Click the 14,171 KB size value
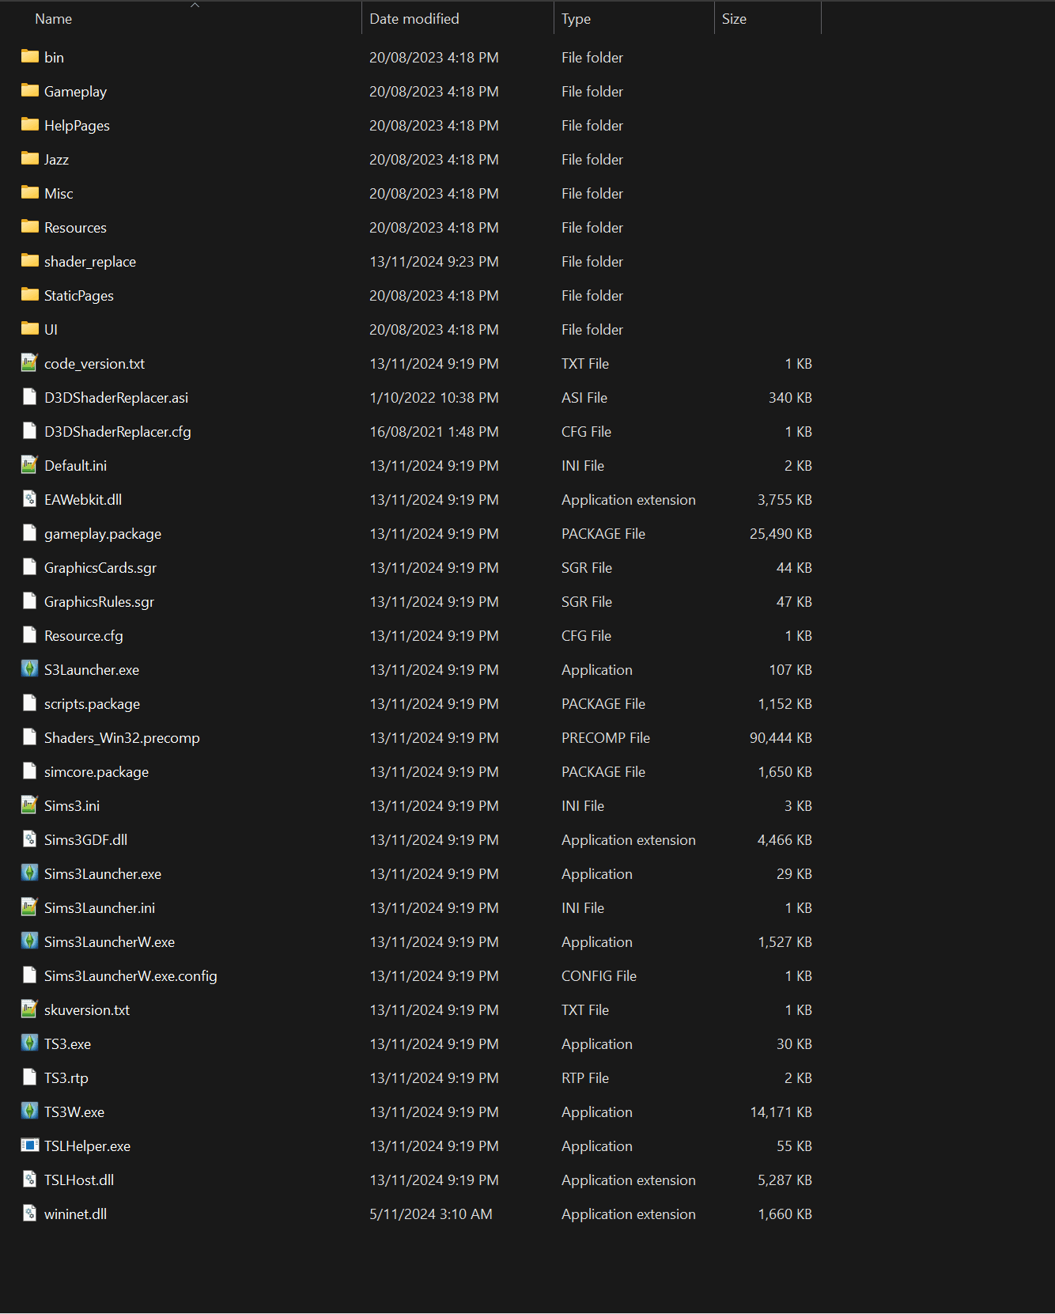Viewport: 1055px width, 1314px height. click(781, 1112)
